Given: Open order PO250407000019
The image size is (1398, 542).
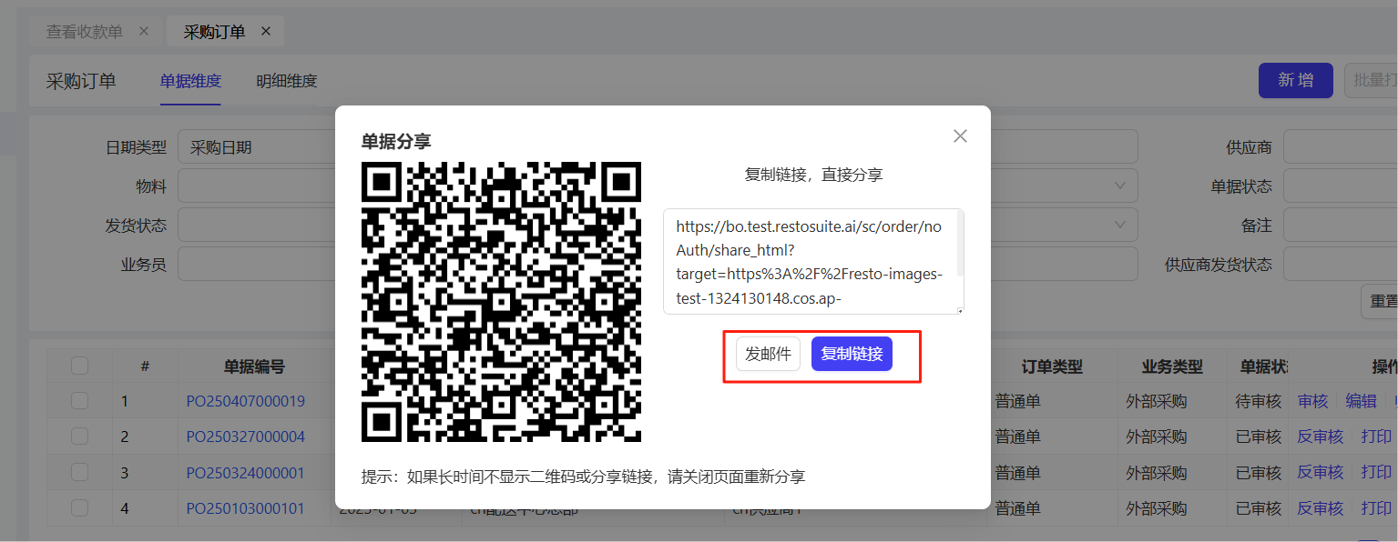Looking at the screenshot, I should pos(246,401).
